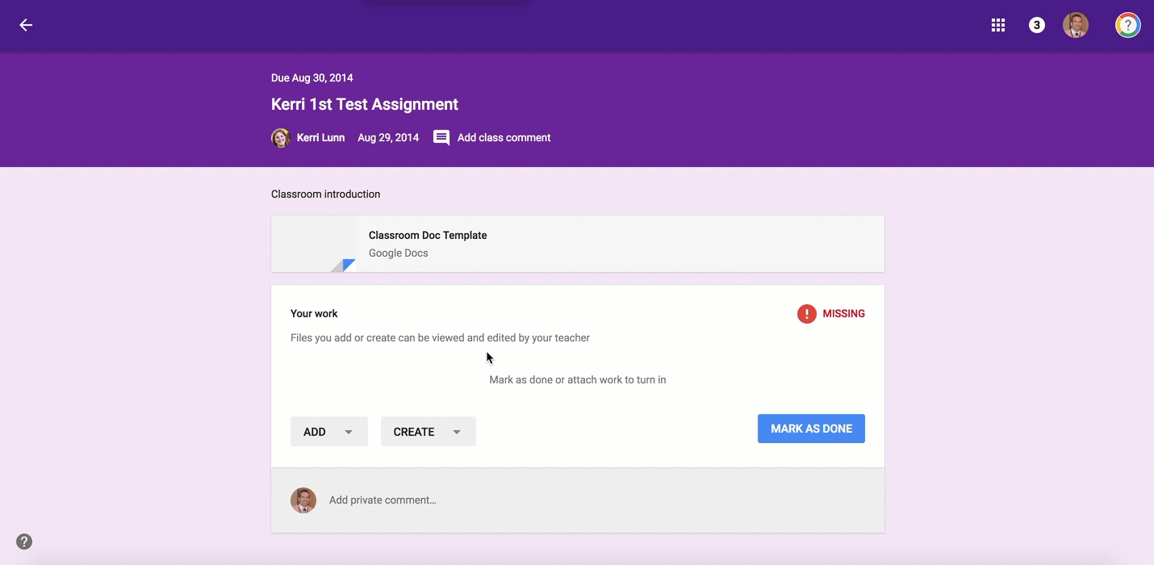Click the Kerri Lunn teacher name
Image resolution: width=1154 pixels, height=565 pixels.
(320, 138)
